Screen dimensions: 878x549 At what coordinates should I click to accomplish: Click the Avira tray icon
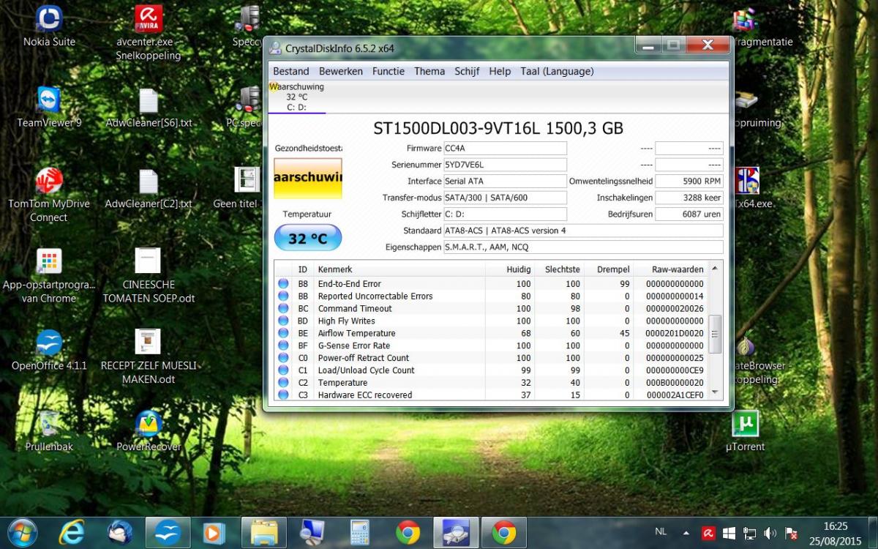708,533
